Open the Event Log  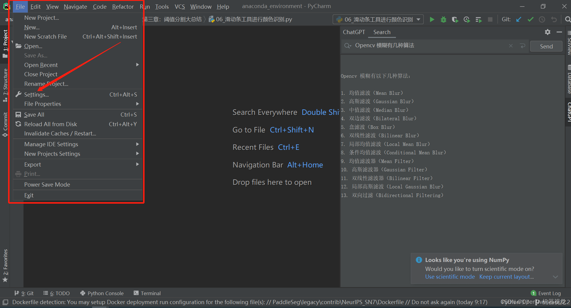coord(546,293)
